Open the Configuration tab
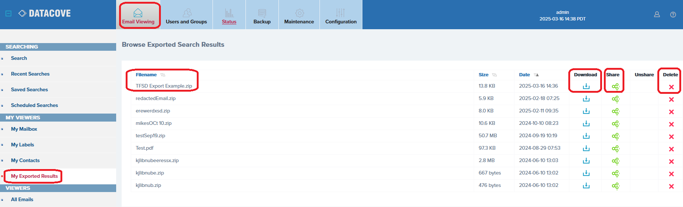The height and width of the screenshot is (207, 683). pos(341,15)
